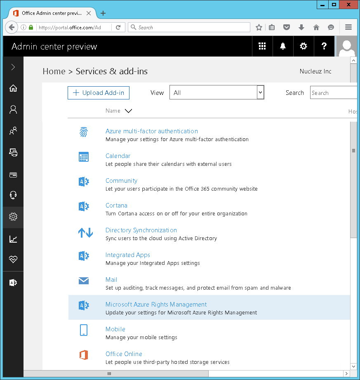Open the Reports chart sidebar icon
360x380 pixels.
13,239
